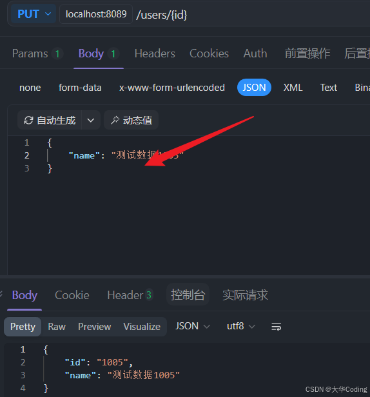This screenshot has height=397, width=370.
Task: Open the response Body tab
Action: 24,295
